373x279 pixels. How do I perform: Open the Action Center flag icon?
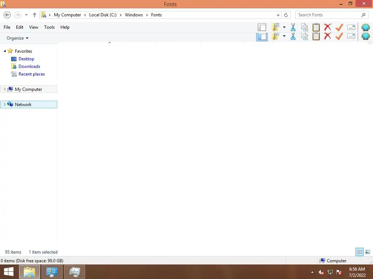pyautogui.click(x=339, y=272)
